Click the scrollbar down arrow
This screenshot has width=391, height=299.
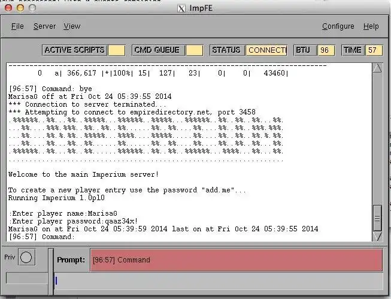pos(378,236)
